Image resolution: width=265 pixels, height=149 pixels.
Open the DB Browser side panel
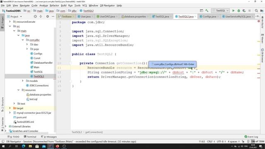[x=262, y=55]
